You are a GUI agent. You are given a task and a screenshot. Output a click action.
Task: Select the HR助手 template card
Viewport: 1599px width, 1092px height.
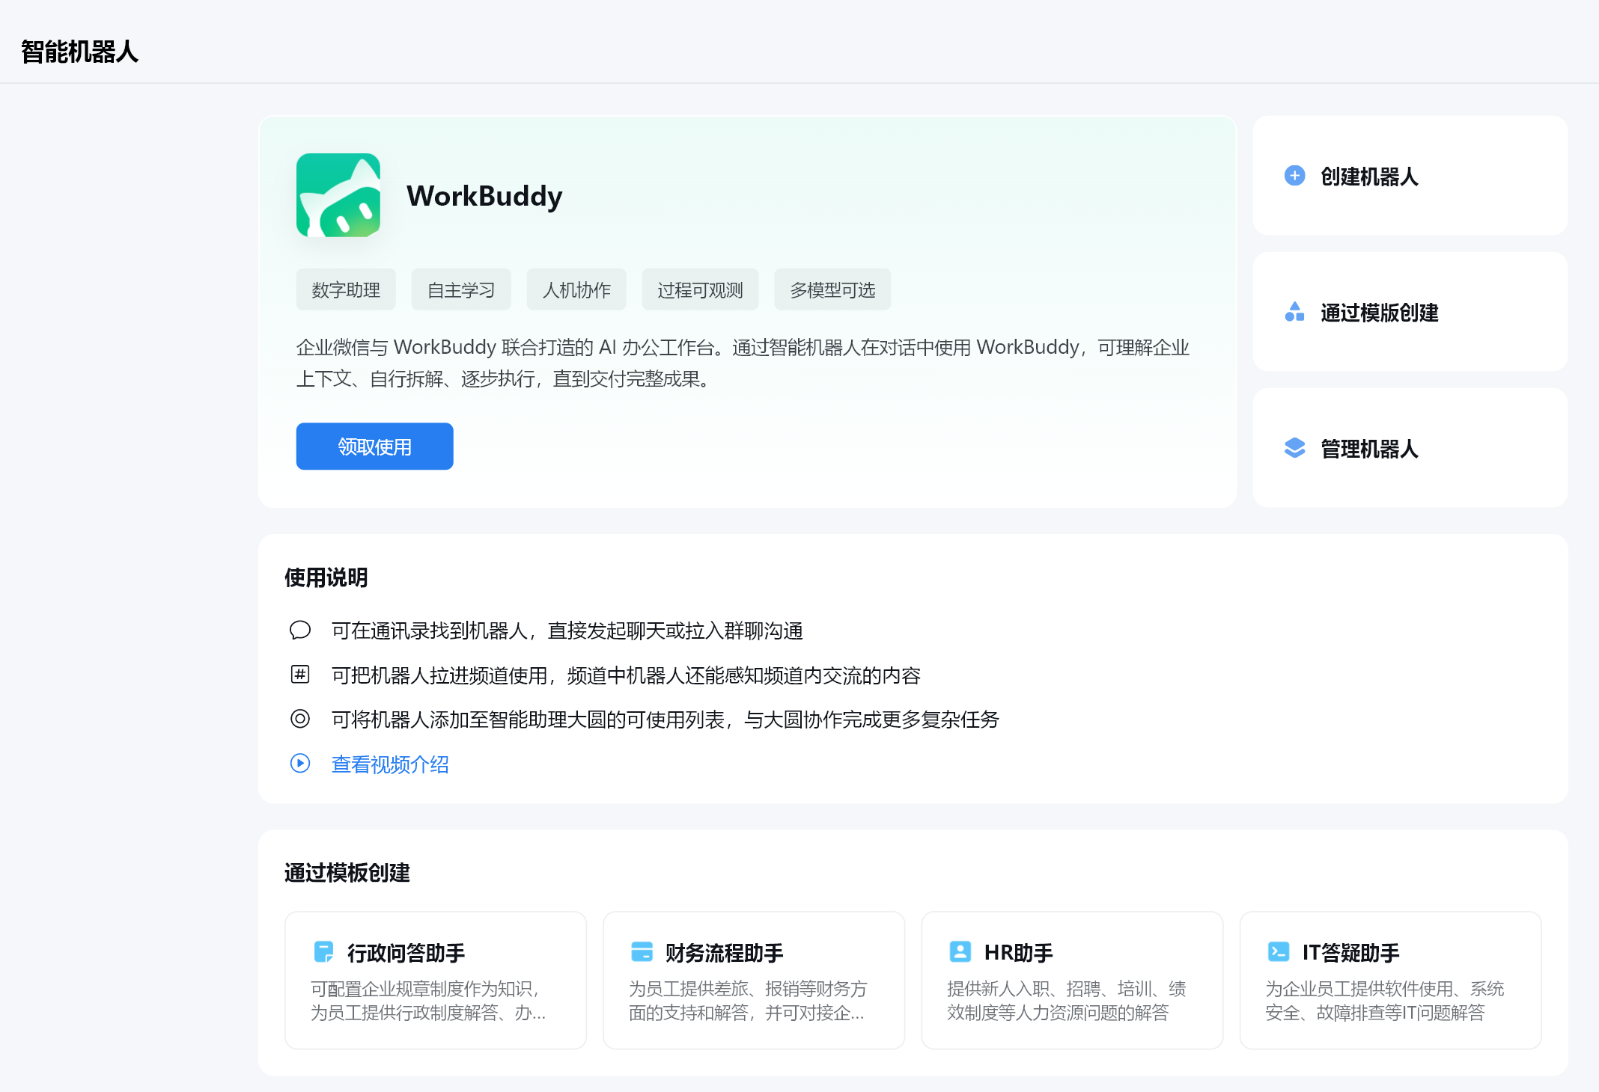(x=1072, y=981)
